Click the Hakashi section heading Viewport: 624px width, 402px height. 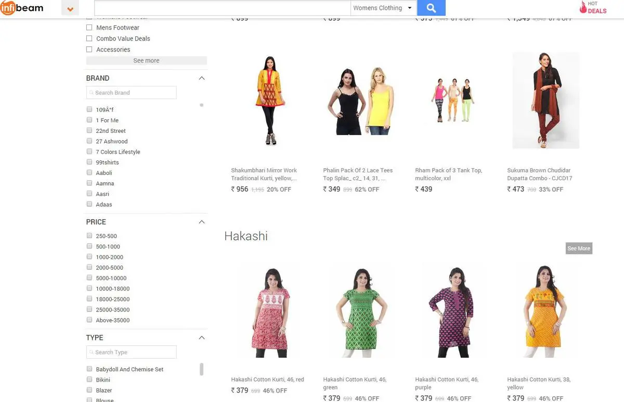pos(246,236)
